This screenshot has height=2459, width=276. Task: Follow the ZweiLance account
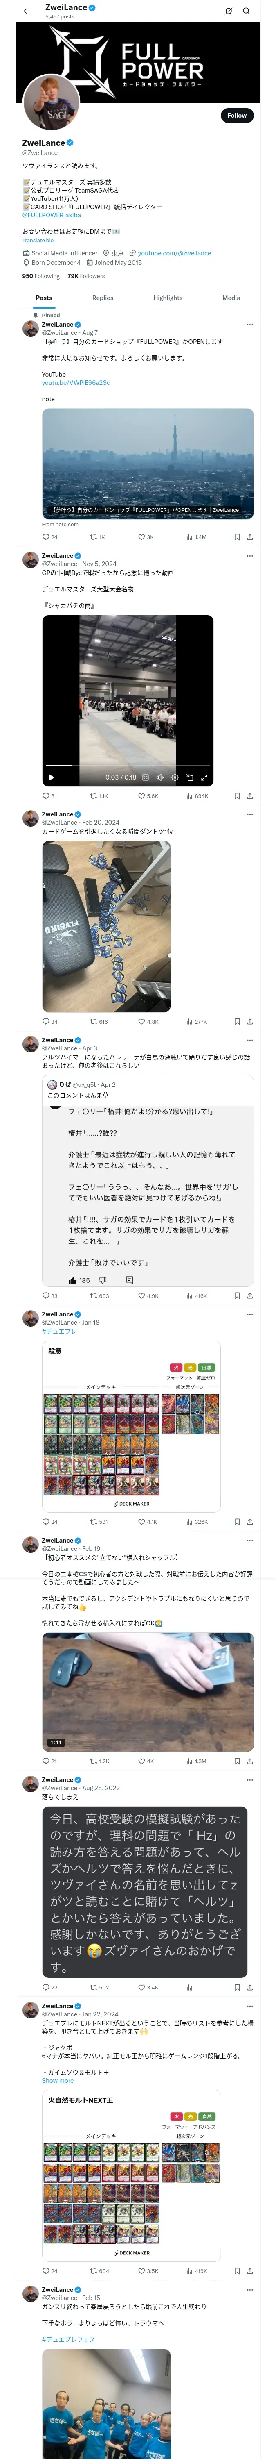(236, 116)
